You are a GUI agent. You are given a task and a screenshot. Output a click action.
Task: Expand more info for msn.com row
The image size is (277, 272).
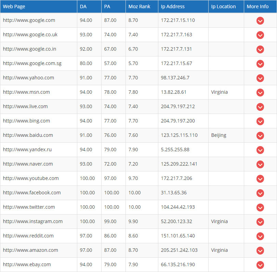(x=260, y=93)
